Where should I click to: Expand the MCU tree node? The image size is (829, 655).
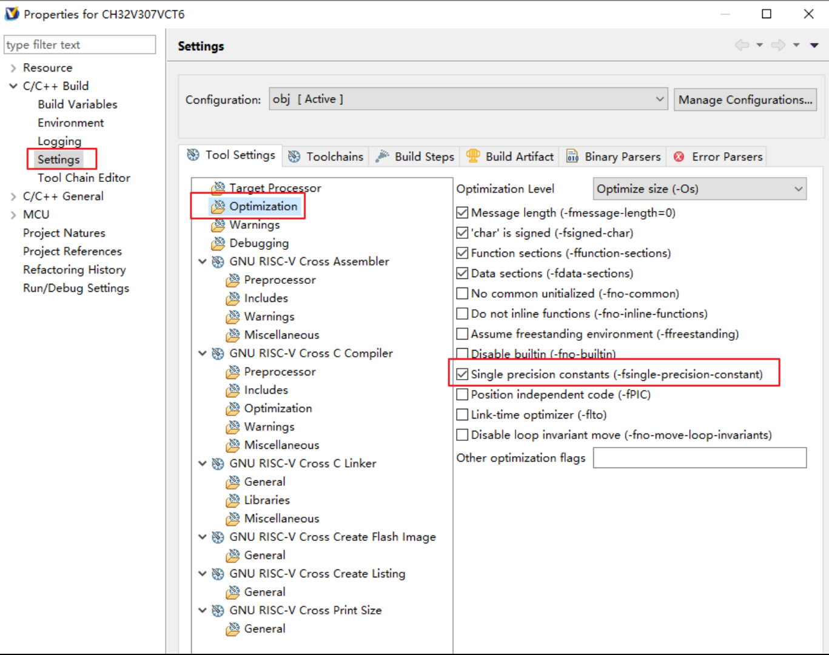click(x=13, y=215)
